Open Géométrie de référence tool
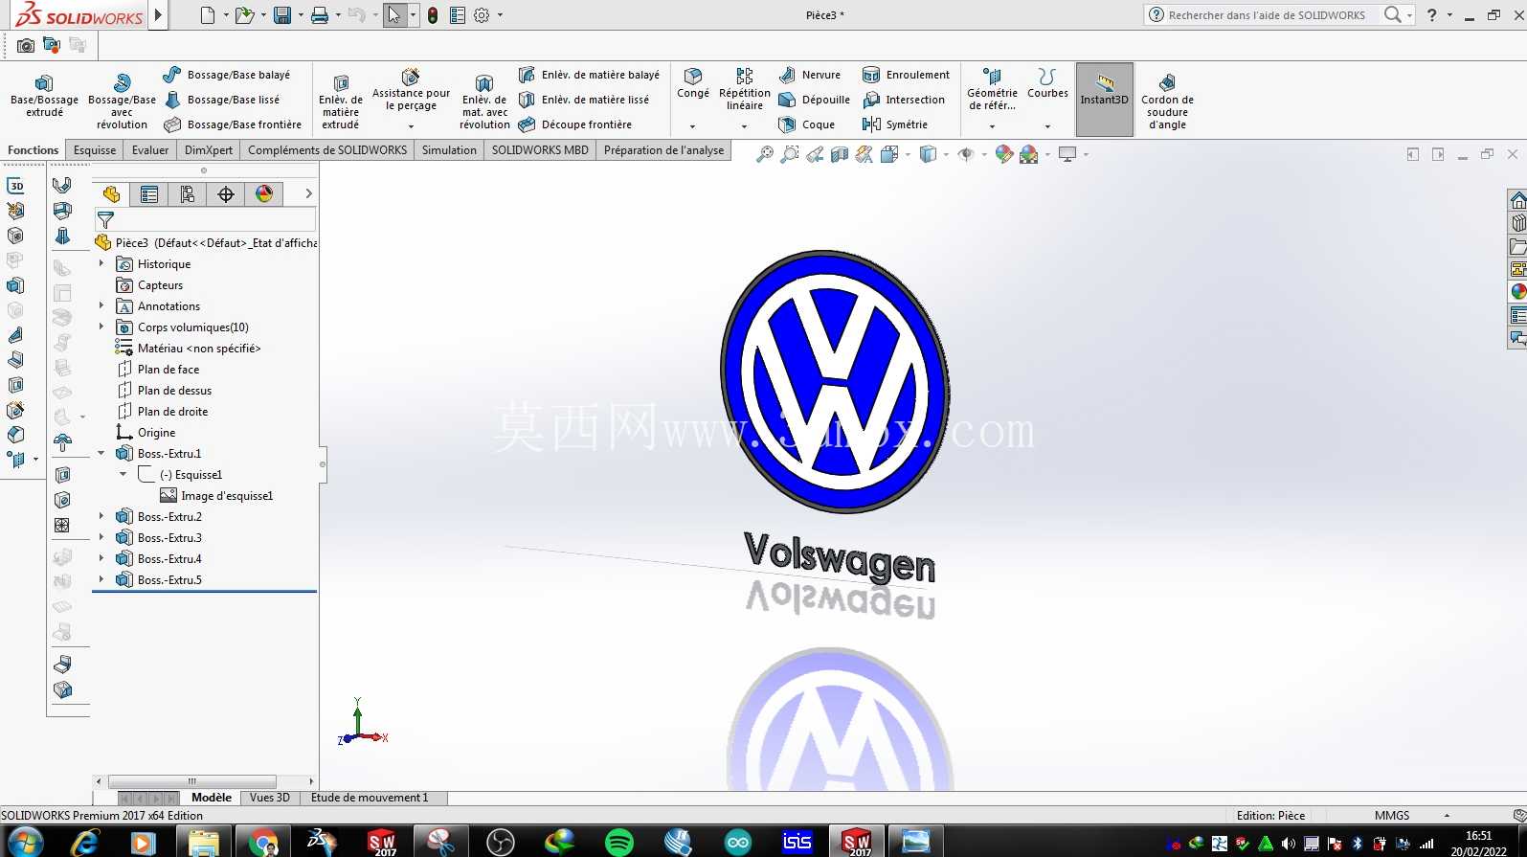This screenshot has width=1527, height=857. click(x=992, y=88)
